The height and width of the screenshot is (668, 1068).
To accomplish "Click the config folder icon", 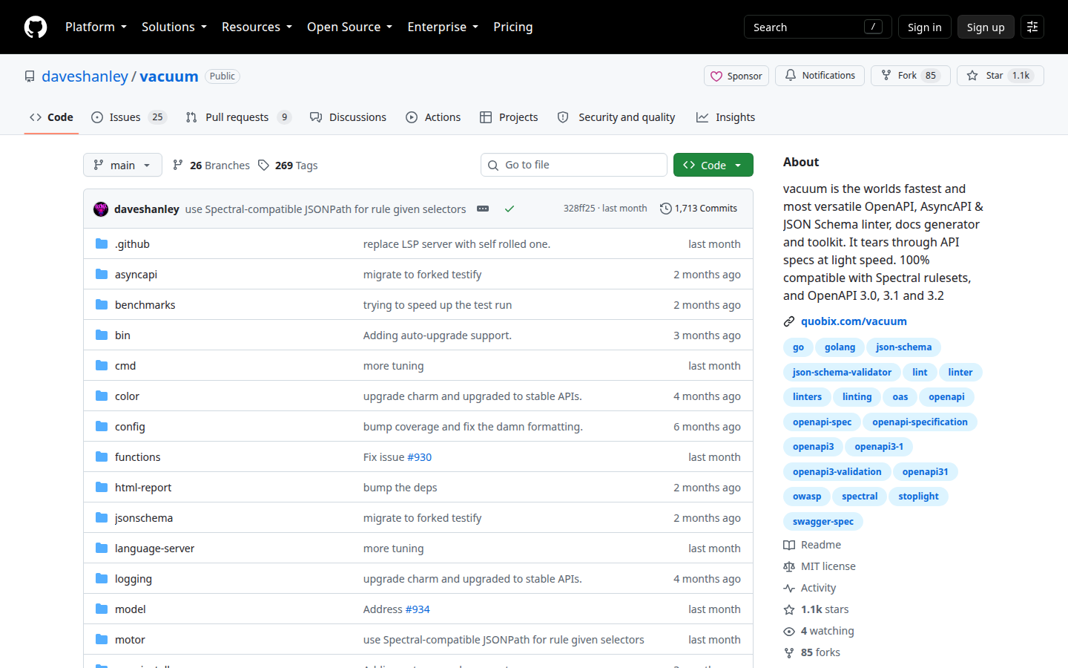I will pyautogui.click(x=102, y=426).
